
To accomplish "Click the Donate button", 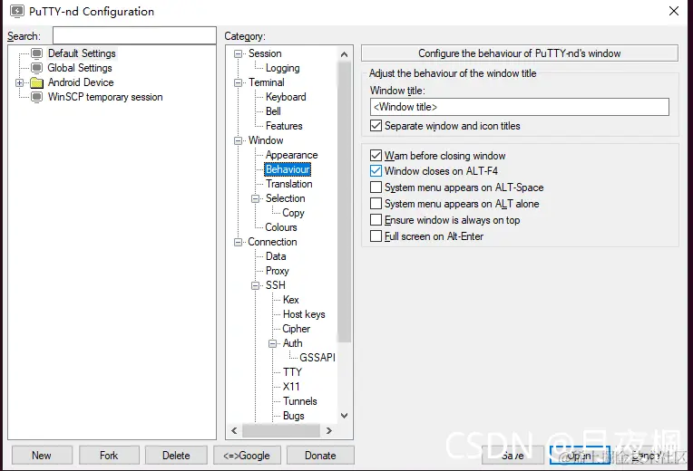I will [x=320, y=455].
